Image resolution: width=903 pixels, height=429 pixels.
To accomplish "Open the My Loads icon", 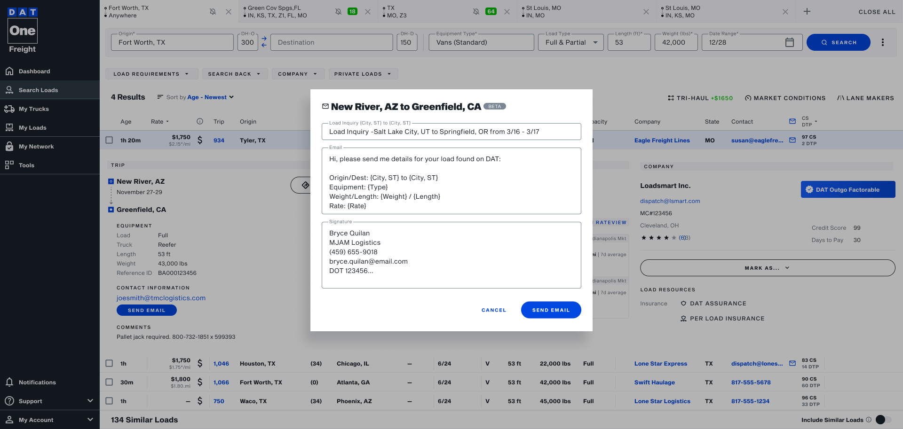I will tap(9, 127).
